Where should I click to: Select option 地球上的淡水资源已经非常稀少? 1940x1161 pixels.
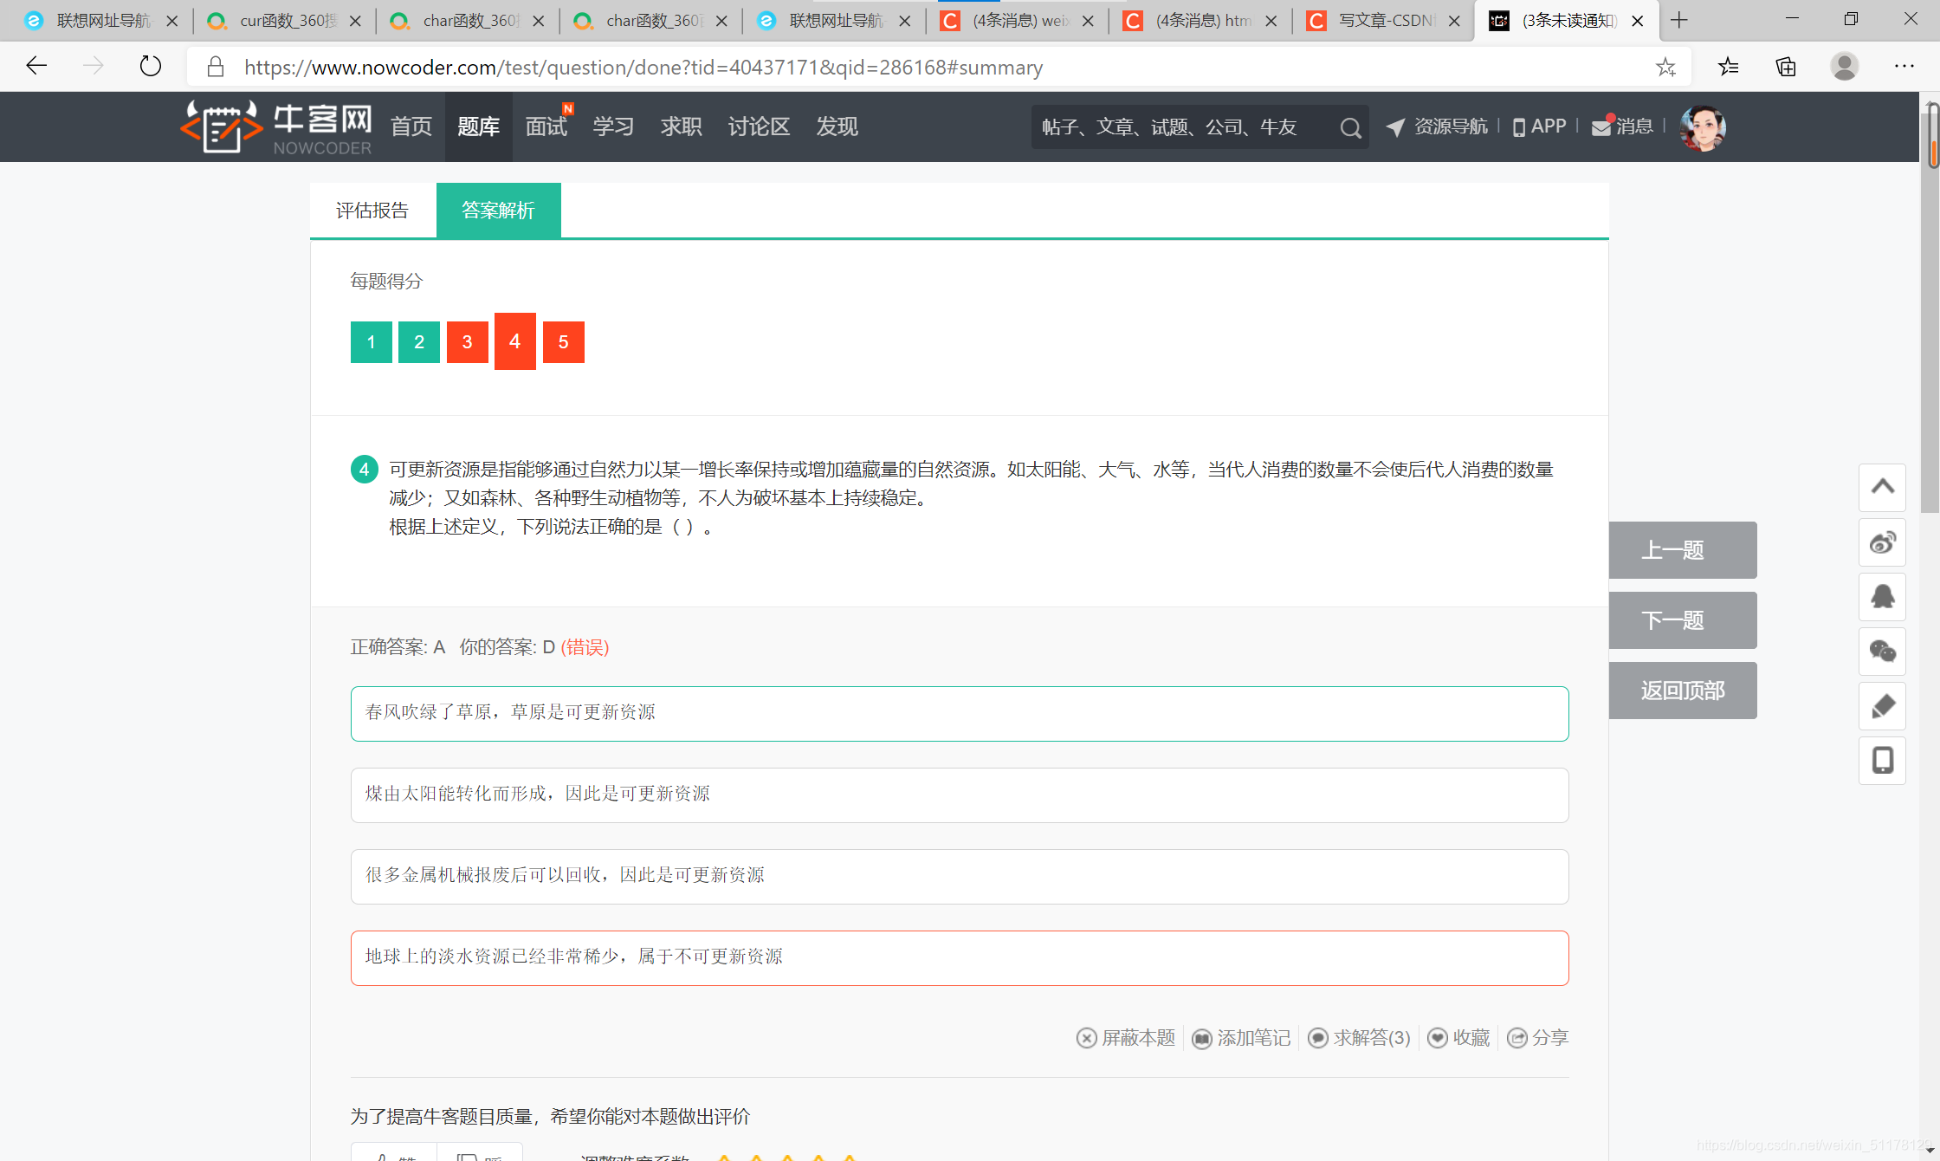tap(960, 957)
